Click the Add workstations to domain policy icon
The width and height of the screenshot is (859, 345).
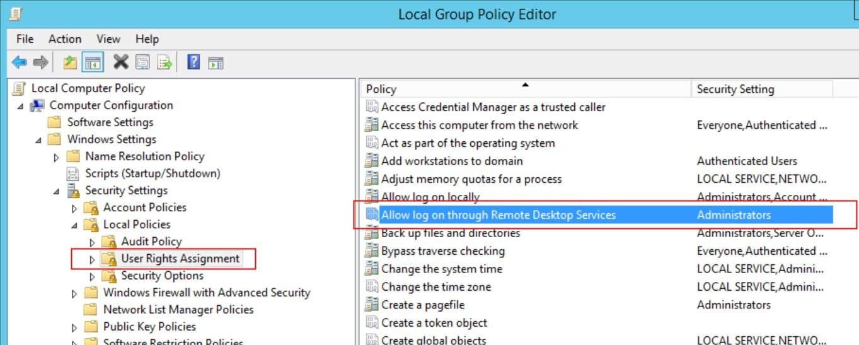point(372,161)
